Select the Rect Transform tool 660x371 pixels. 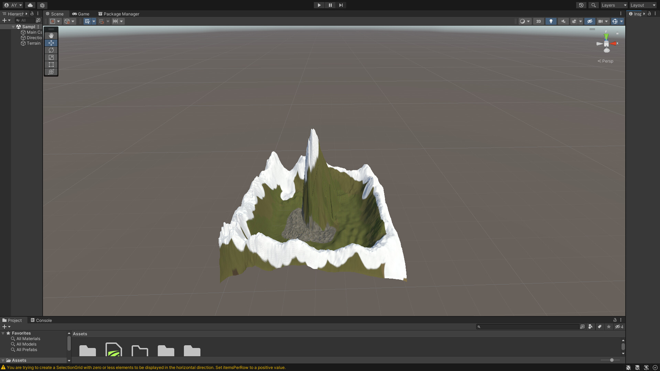click(51, 65)
